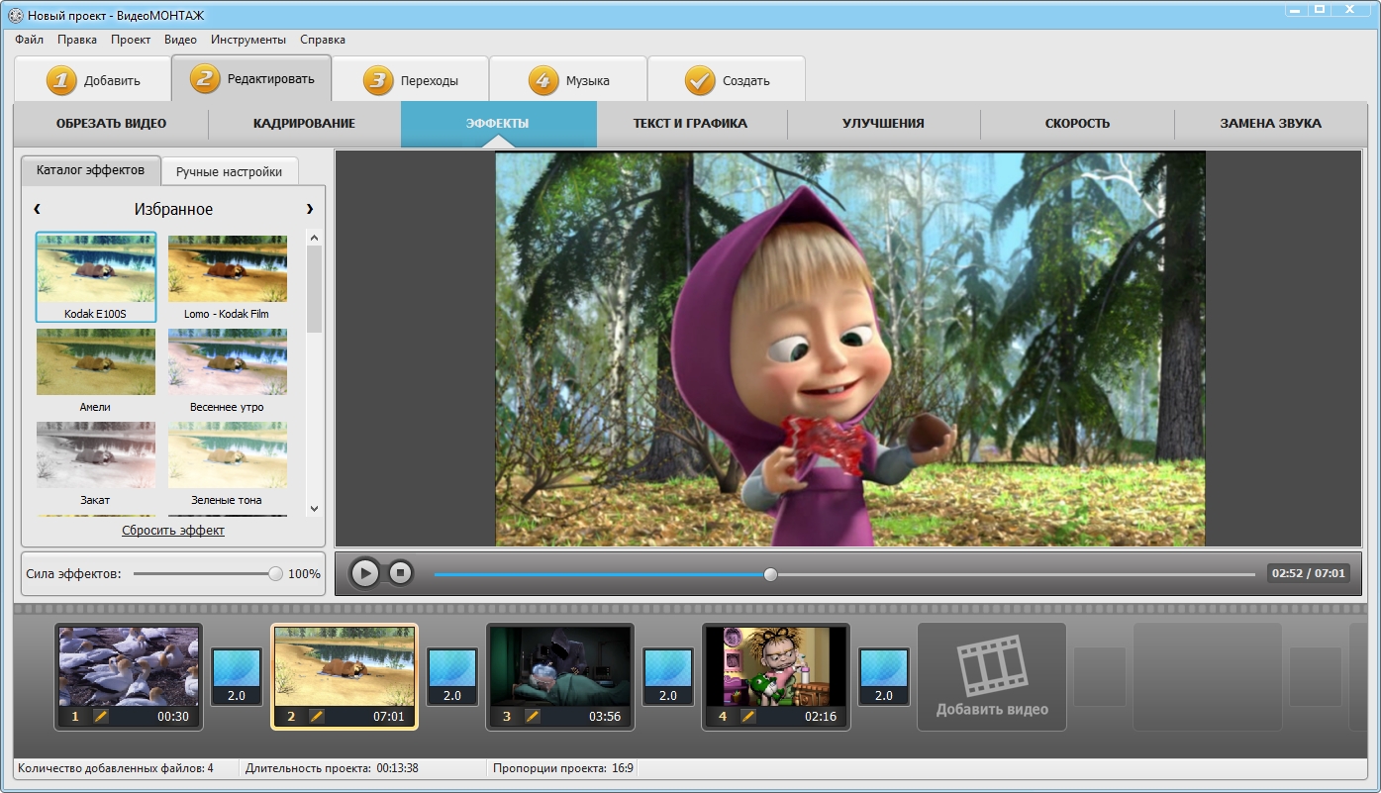Click the effects list scrollbar thumb
The height and width of the screenshot is (793, 1381).
tap(314, 288)
